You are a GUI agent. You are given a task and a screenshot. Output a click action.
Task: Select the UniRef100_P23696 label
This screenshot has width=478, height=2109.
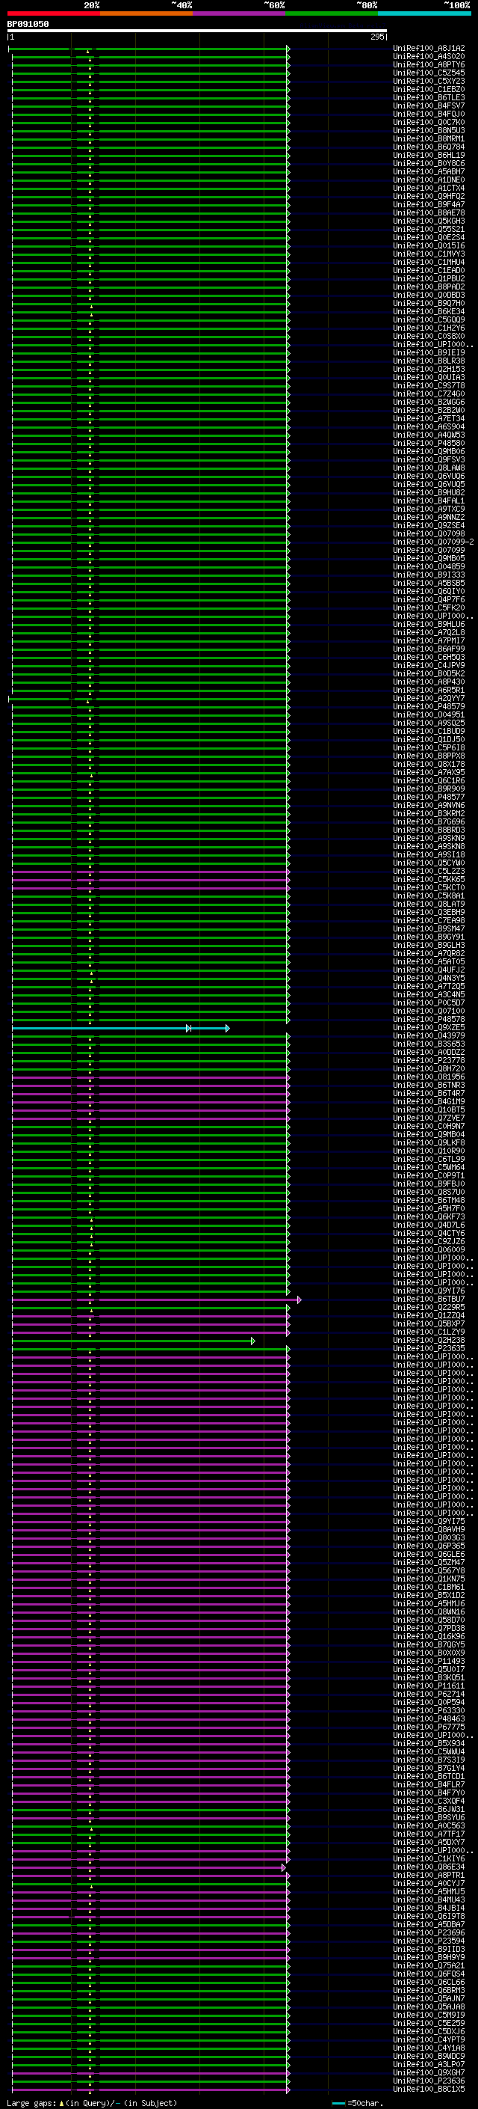429,1933
